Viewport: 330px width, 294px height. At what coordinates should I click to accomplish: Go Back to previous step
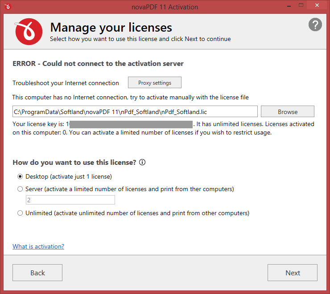click(x=37, y=273)
